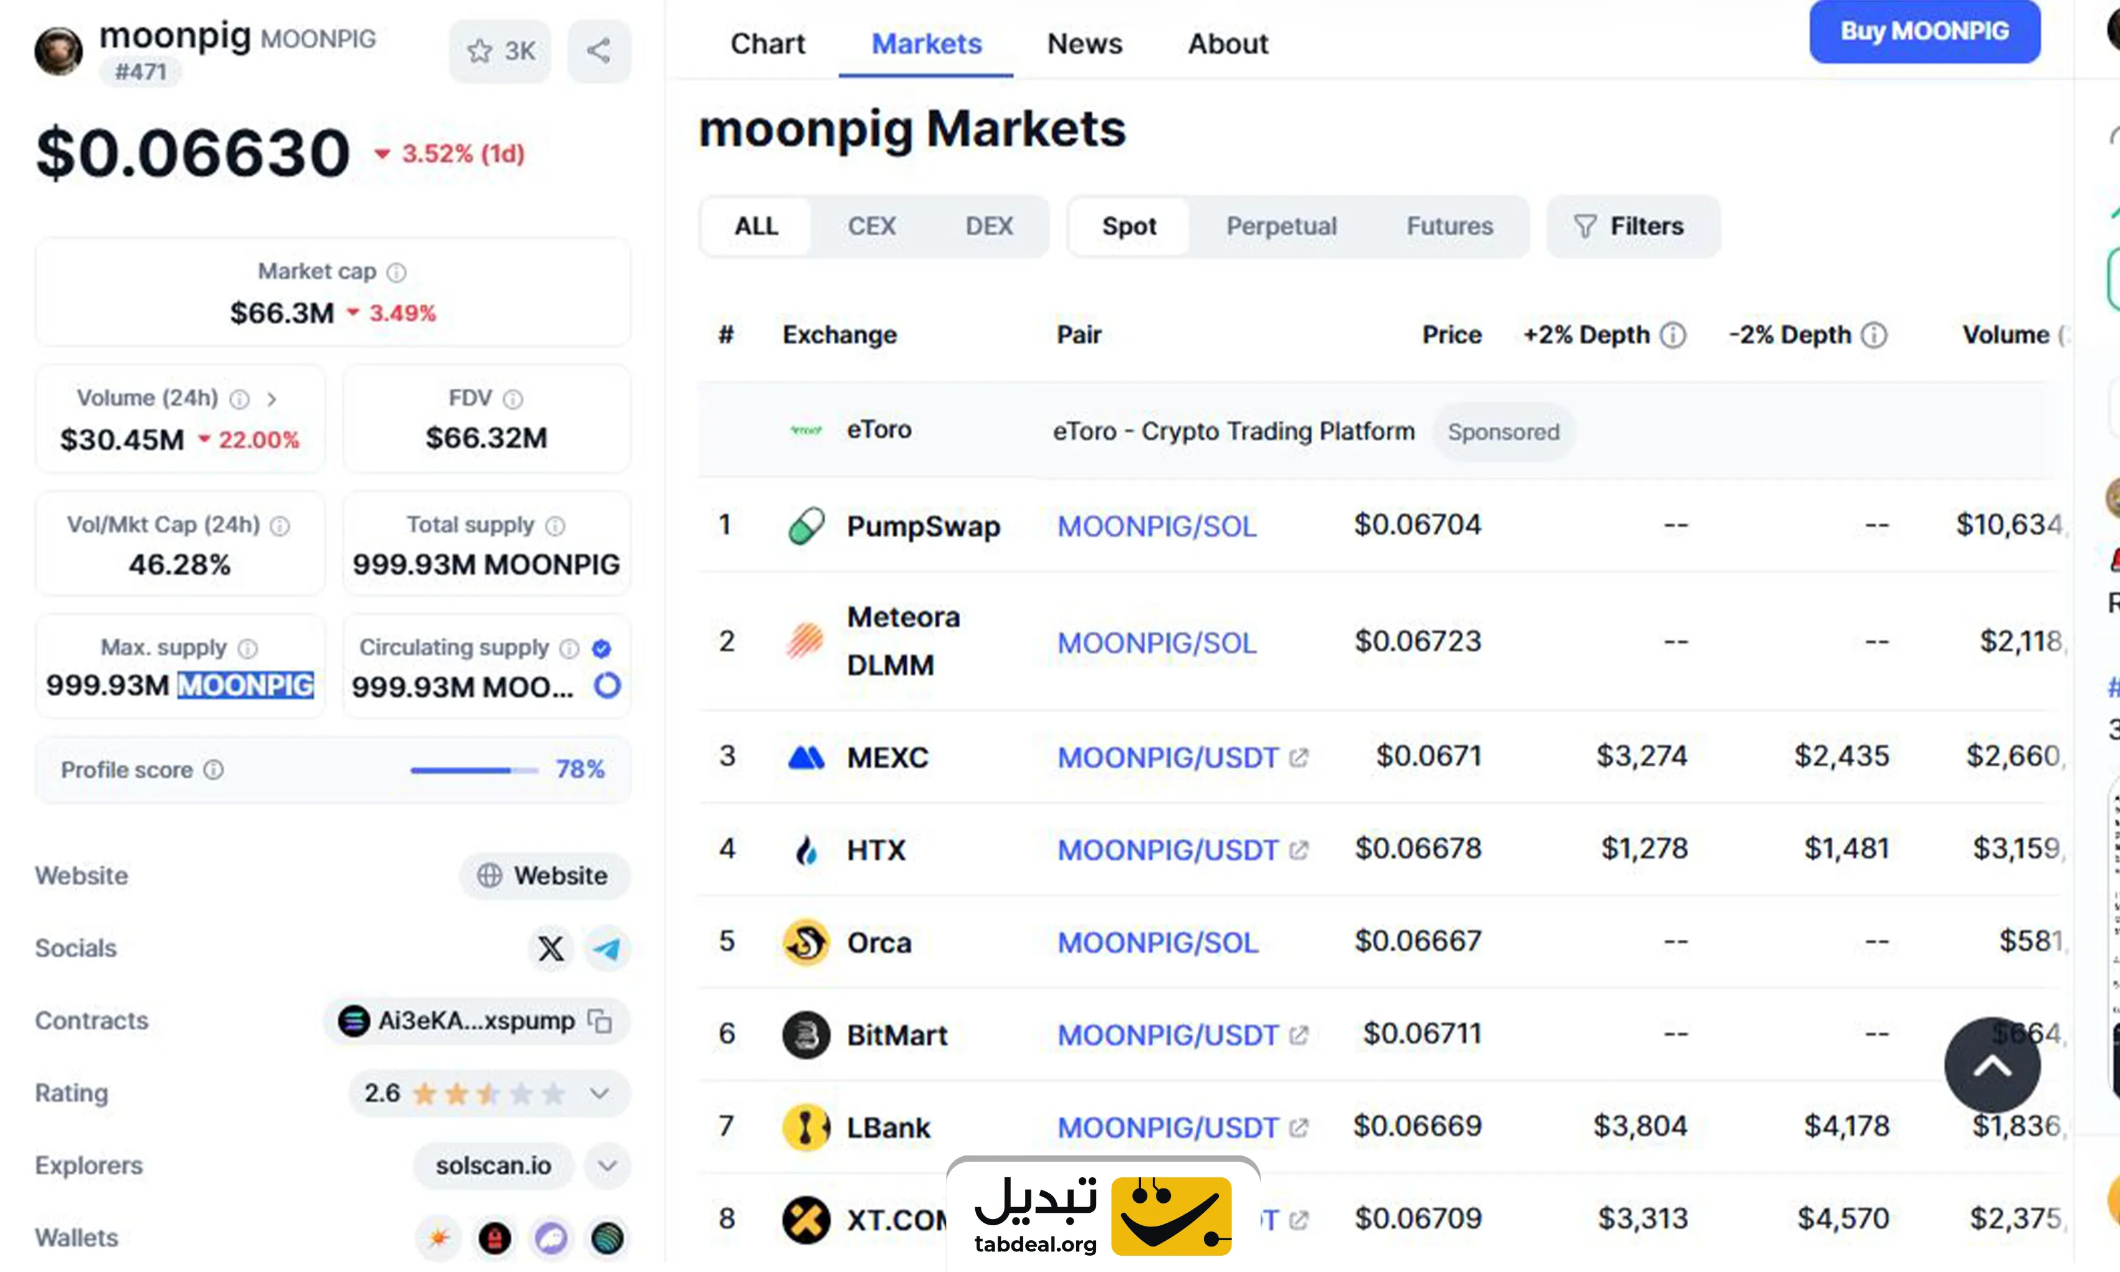The image size is (2120, 1272).
Task: Open LBank MOONPIG/USDT pair link
Action: pyautogui.click(x=1168, y=1128)
